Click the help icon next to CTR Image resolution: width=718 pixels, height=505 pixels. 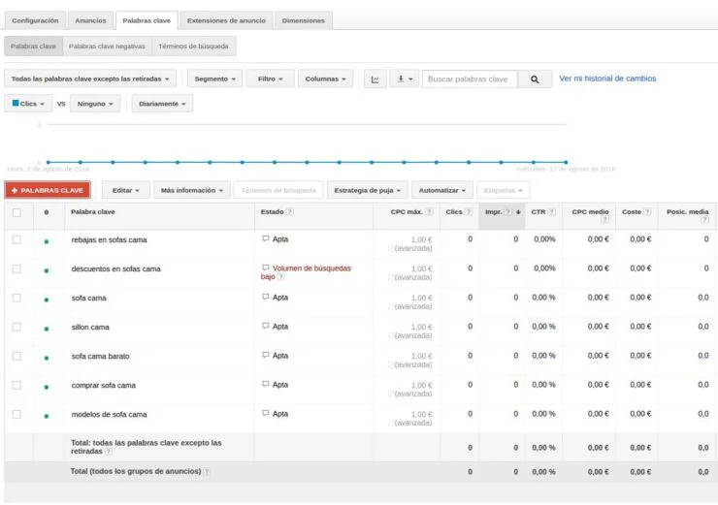click(552, 211)
